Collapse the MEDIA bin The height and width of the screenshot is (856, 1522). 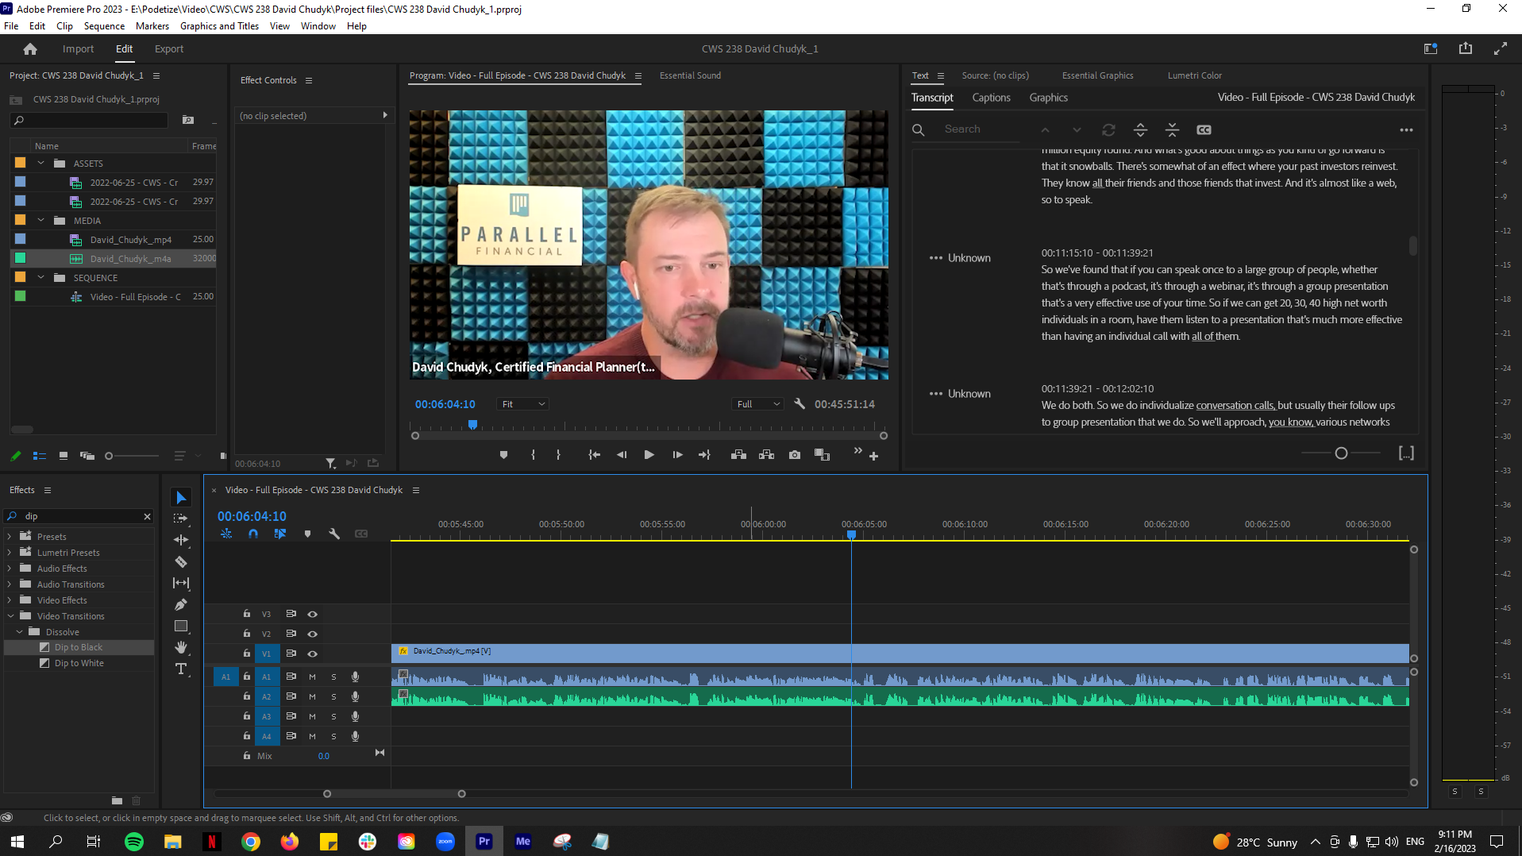[x=40, y=221]
